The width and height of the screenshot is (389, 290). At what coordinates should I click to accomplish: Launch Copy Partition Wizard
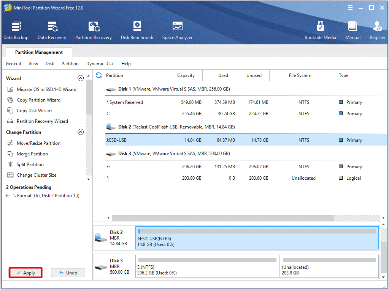click(38, 100)
